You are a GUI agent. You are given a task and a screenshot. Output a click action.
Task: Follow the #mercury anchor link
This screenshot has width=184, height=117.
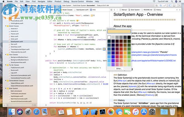pyautogui.click(x=150, y=95)
